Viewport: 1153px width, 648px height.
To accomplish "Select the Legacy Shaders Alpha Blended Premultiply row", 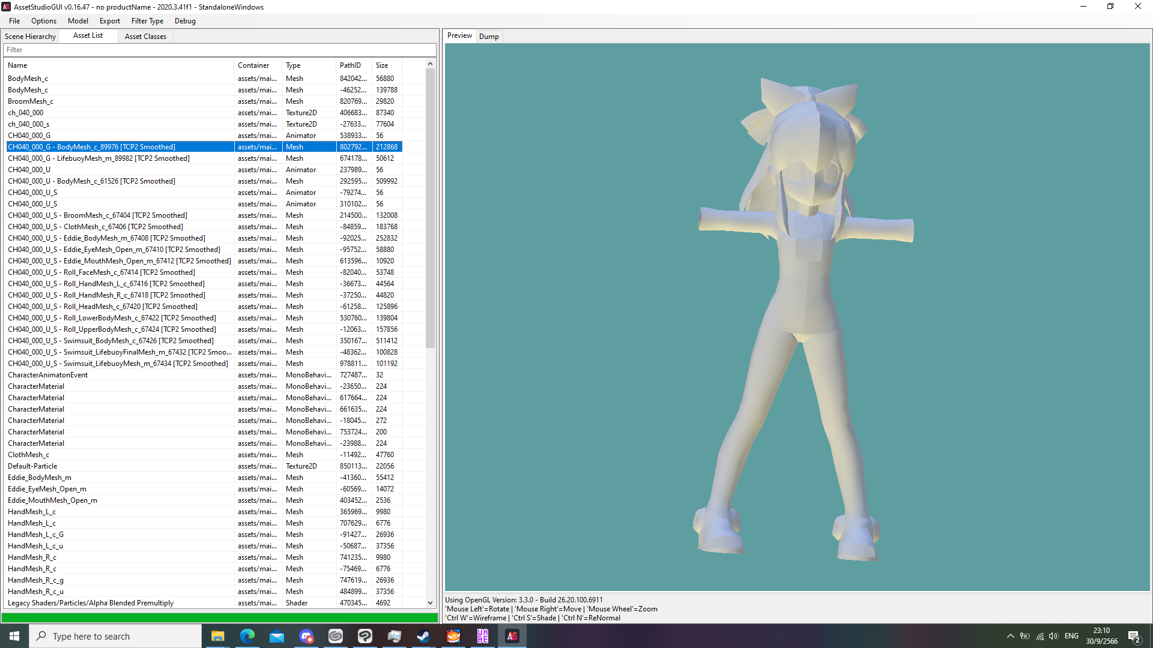I will pos(204,603).
